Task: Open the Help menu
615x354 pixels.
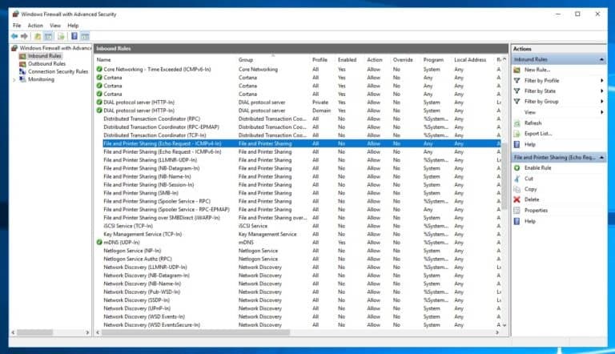Action: pyautogui.click(x=73, y=26)
